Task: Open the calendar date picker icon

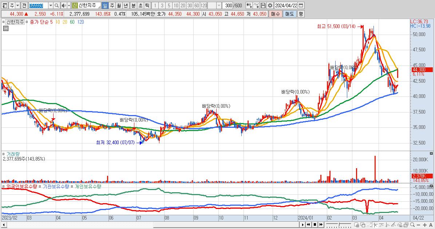Action: [x=301, y=5]
